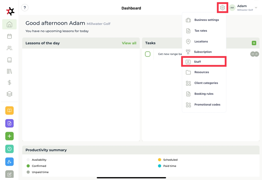Click the Home icon in sidebar
Viewport: 262px width, 180px height.
click(x=9, y=24)
